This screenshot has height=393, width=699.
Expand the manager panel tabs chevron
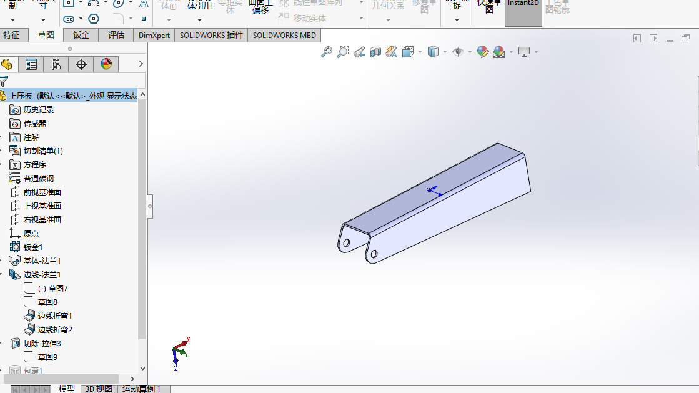pyautogui.click(x=141, y=64)
